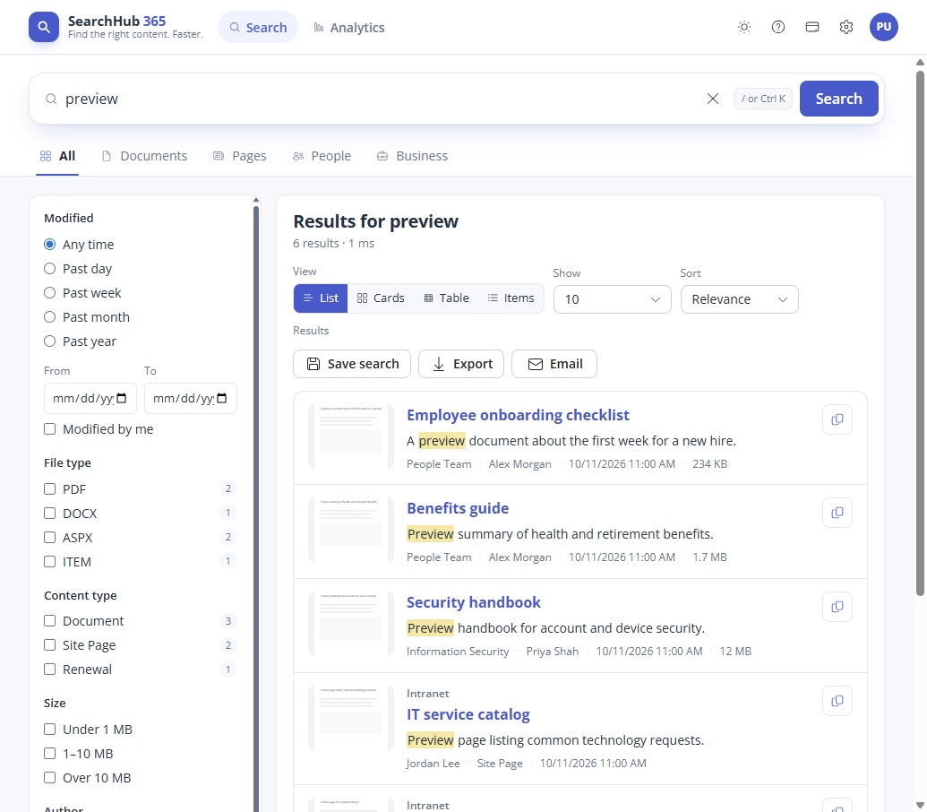Image resolution: width=927 pixels, height=812 pixels.
Task: Email the search results
Action: point(554,364)
